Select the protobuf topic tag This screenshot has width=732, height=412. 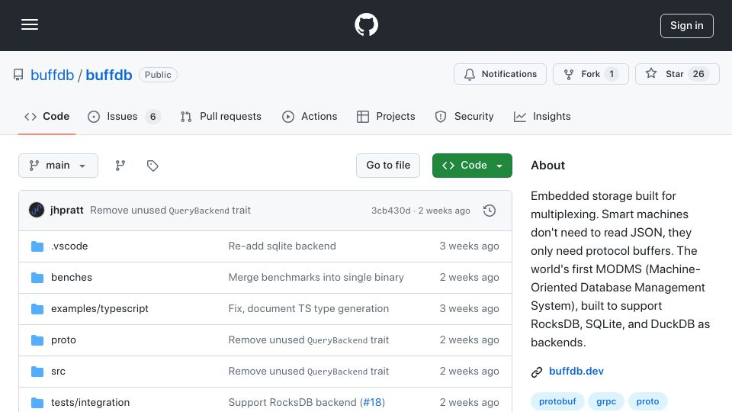tap(557, 401)
